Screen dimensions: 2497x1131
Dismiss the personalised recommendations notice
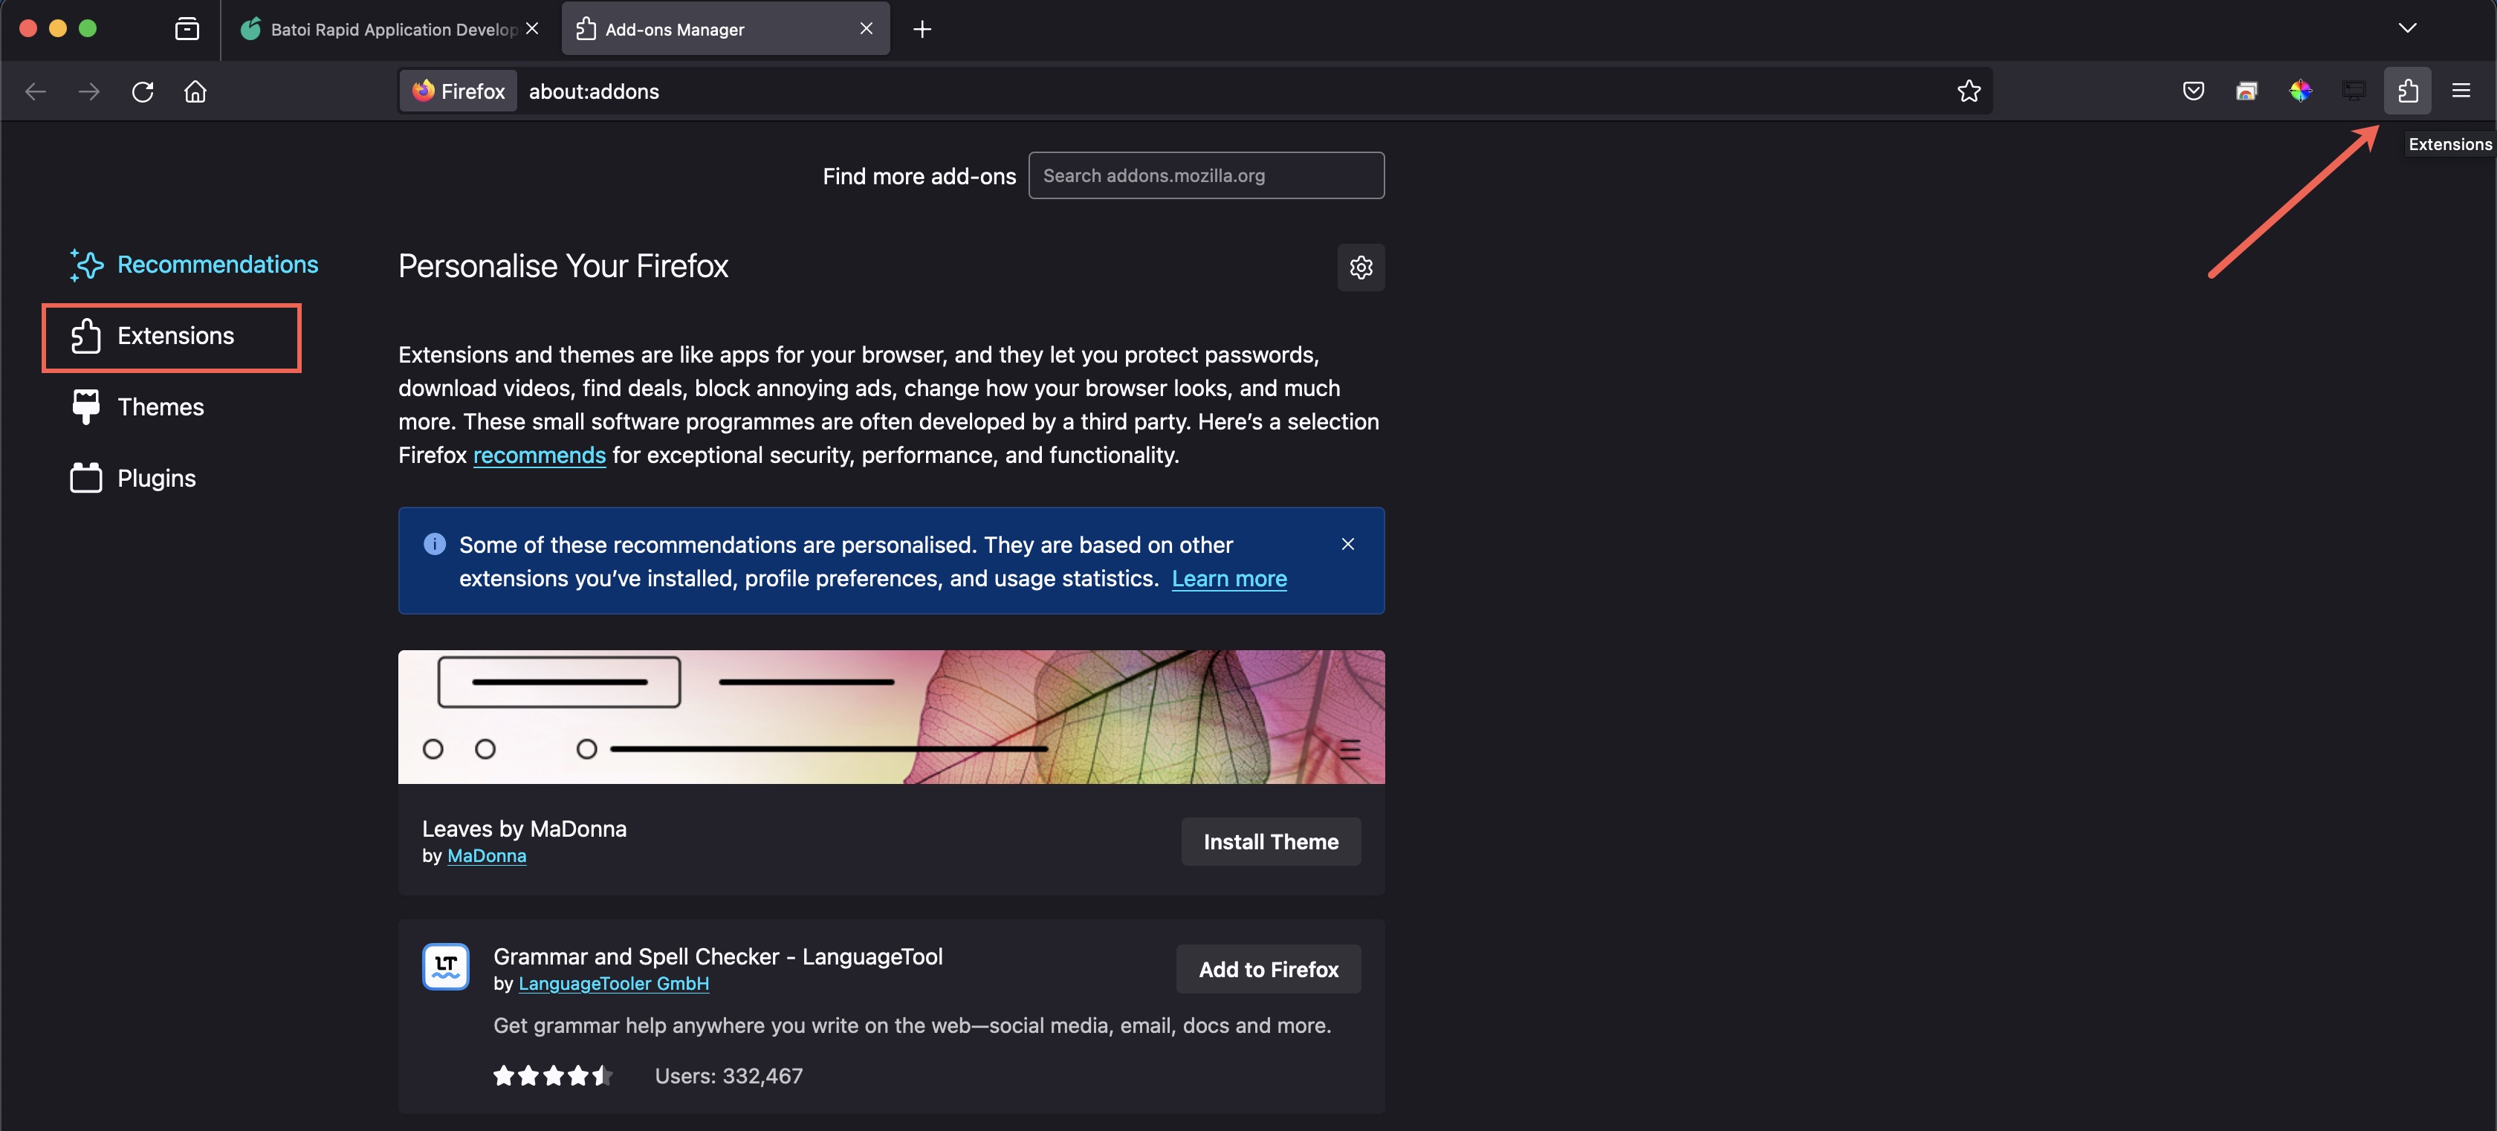[x=1347, y=544]
